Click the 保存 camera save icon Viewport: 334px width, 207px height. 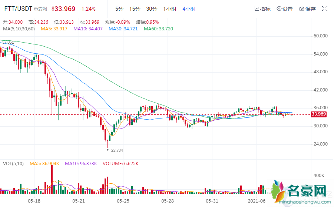click(x=302, y=9)
